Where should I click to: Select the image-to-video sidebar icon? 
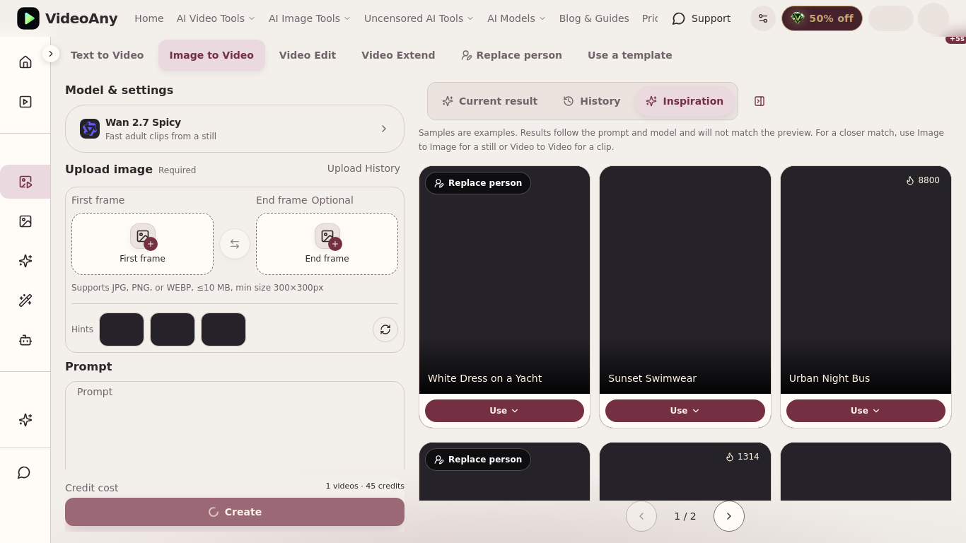(x=25, y=182)
